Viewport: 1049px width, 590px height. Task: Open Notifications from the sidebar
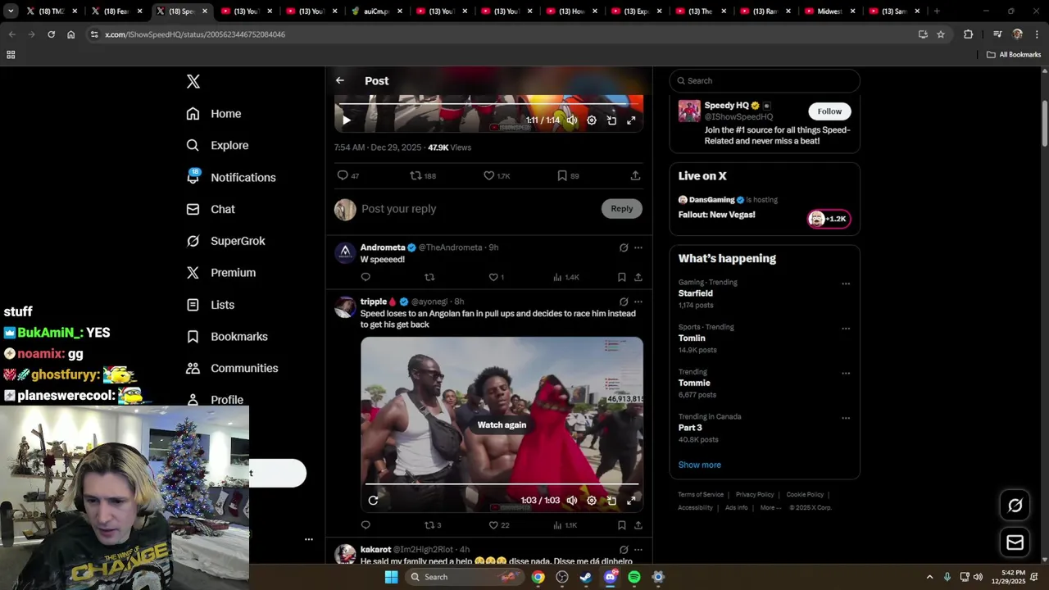pos(231,177)
